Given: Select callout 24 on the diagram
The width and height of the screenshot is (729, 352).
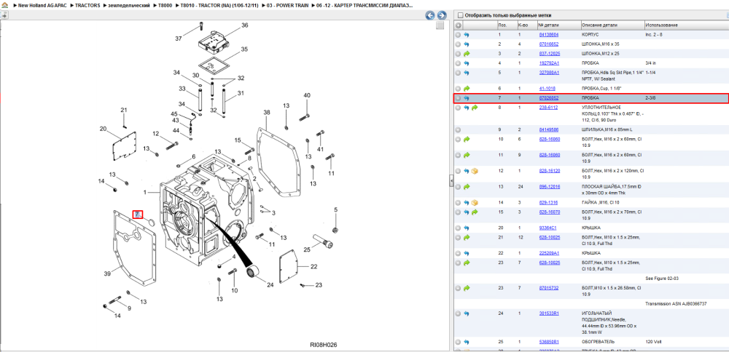Looking at the screenshot, I should 270,285.
